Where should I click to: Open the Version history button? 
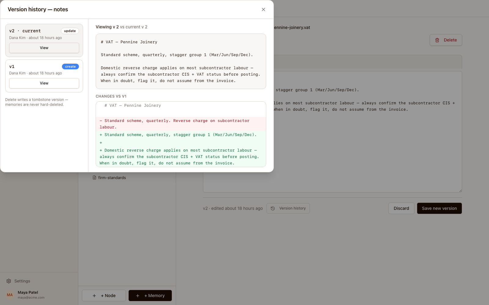point(288,208)
